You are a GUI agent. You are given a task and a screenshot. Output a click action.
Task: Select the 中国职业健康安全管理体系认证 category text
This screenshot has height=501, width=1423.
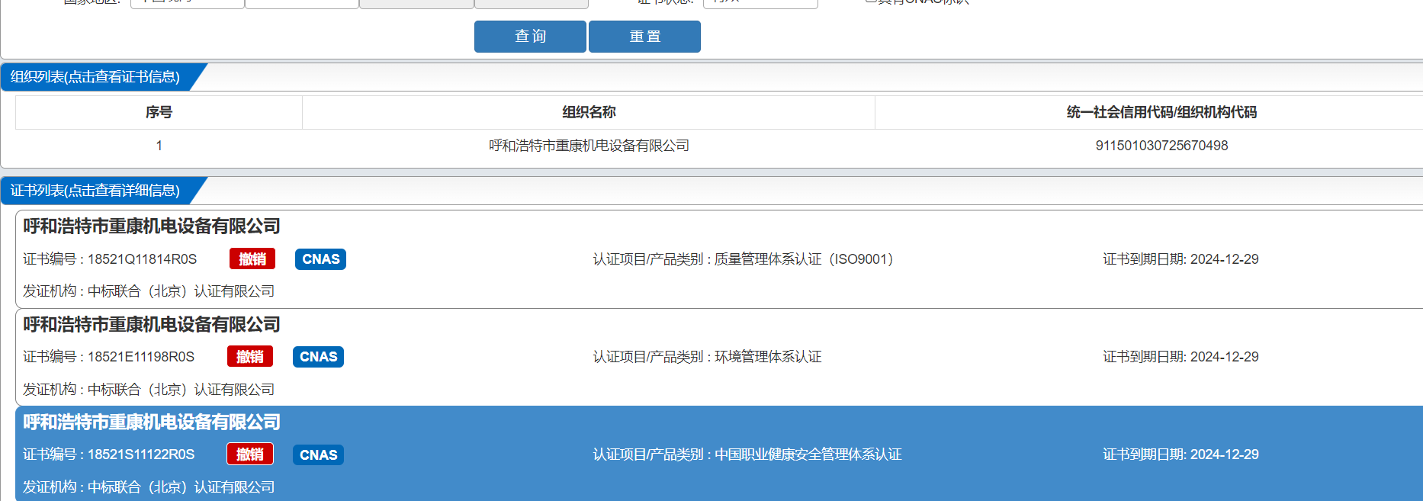point(808,454)
